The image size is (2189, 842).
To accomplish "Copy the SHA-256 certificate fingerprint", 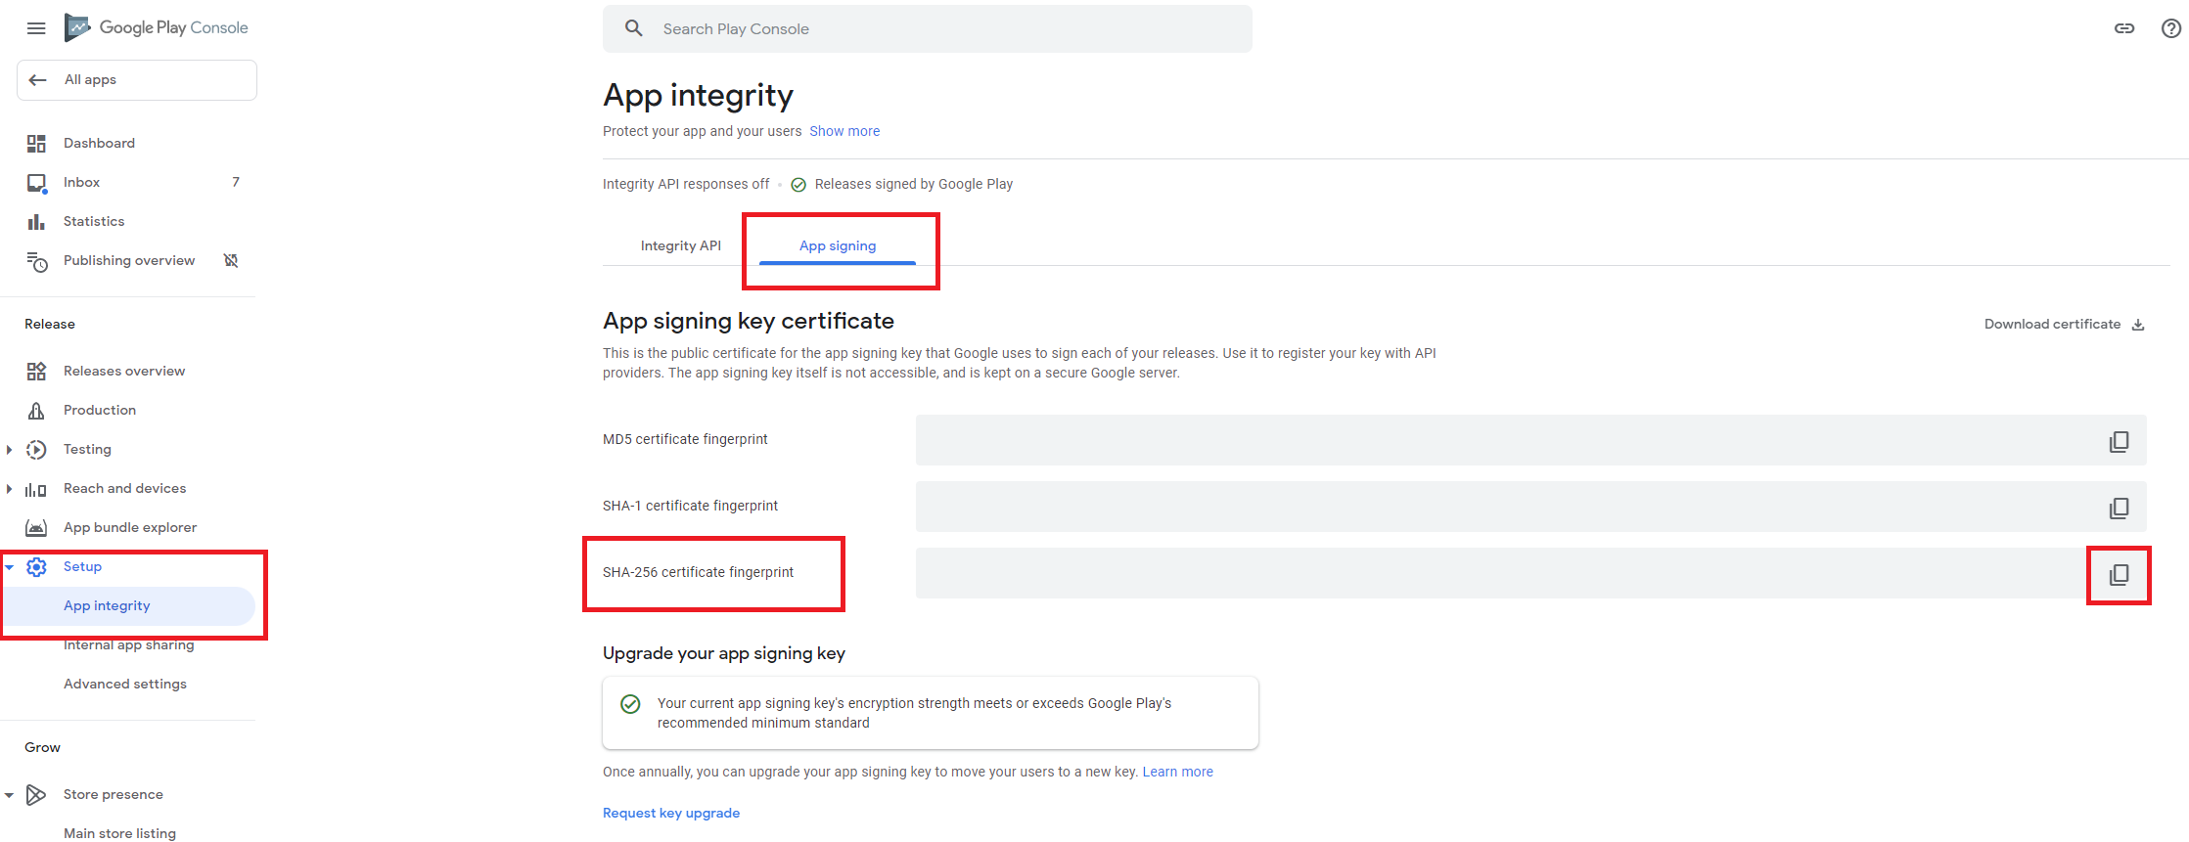I will coord(2119,574).
